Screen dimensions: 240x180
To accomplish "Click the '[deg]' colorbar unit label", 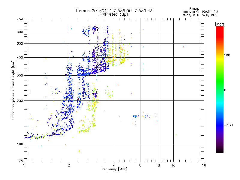I will point(220,24).
